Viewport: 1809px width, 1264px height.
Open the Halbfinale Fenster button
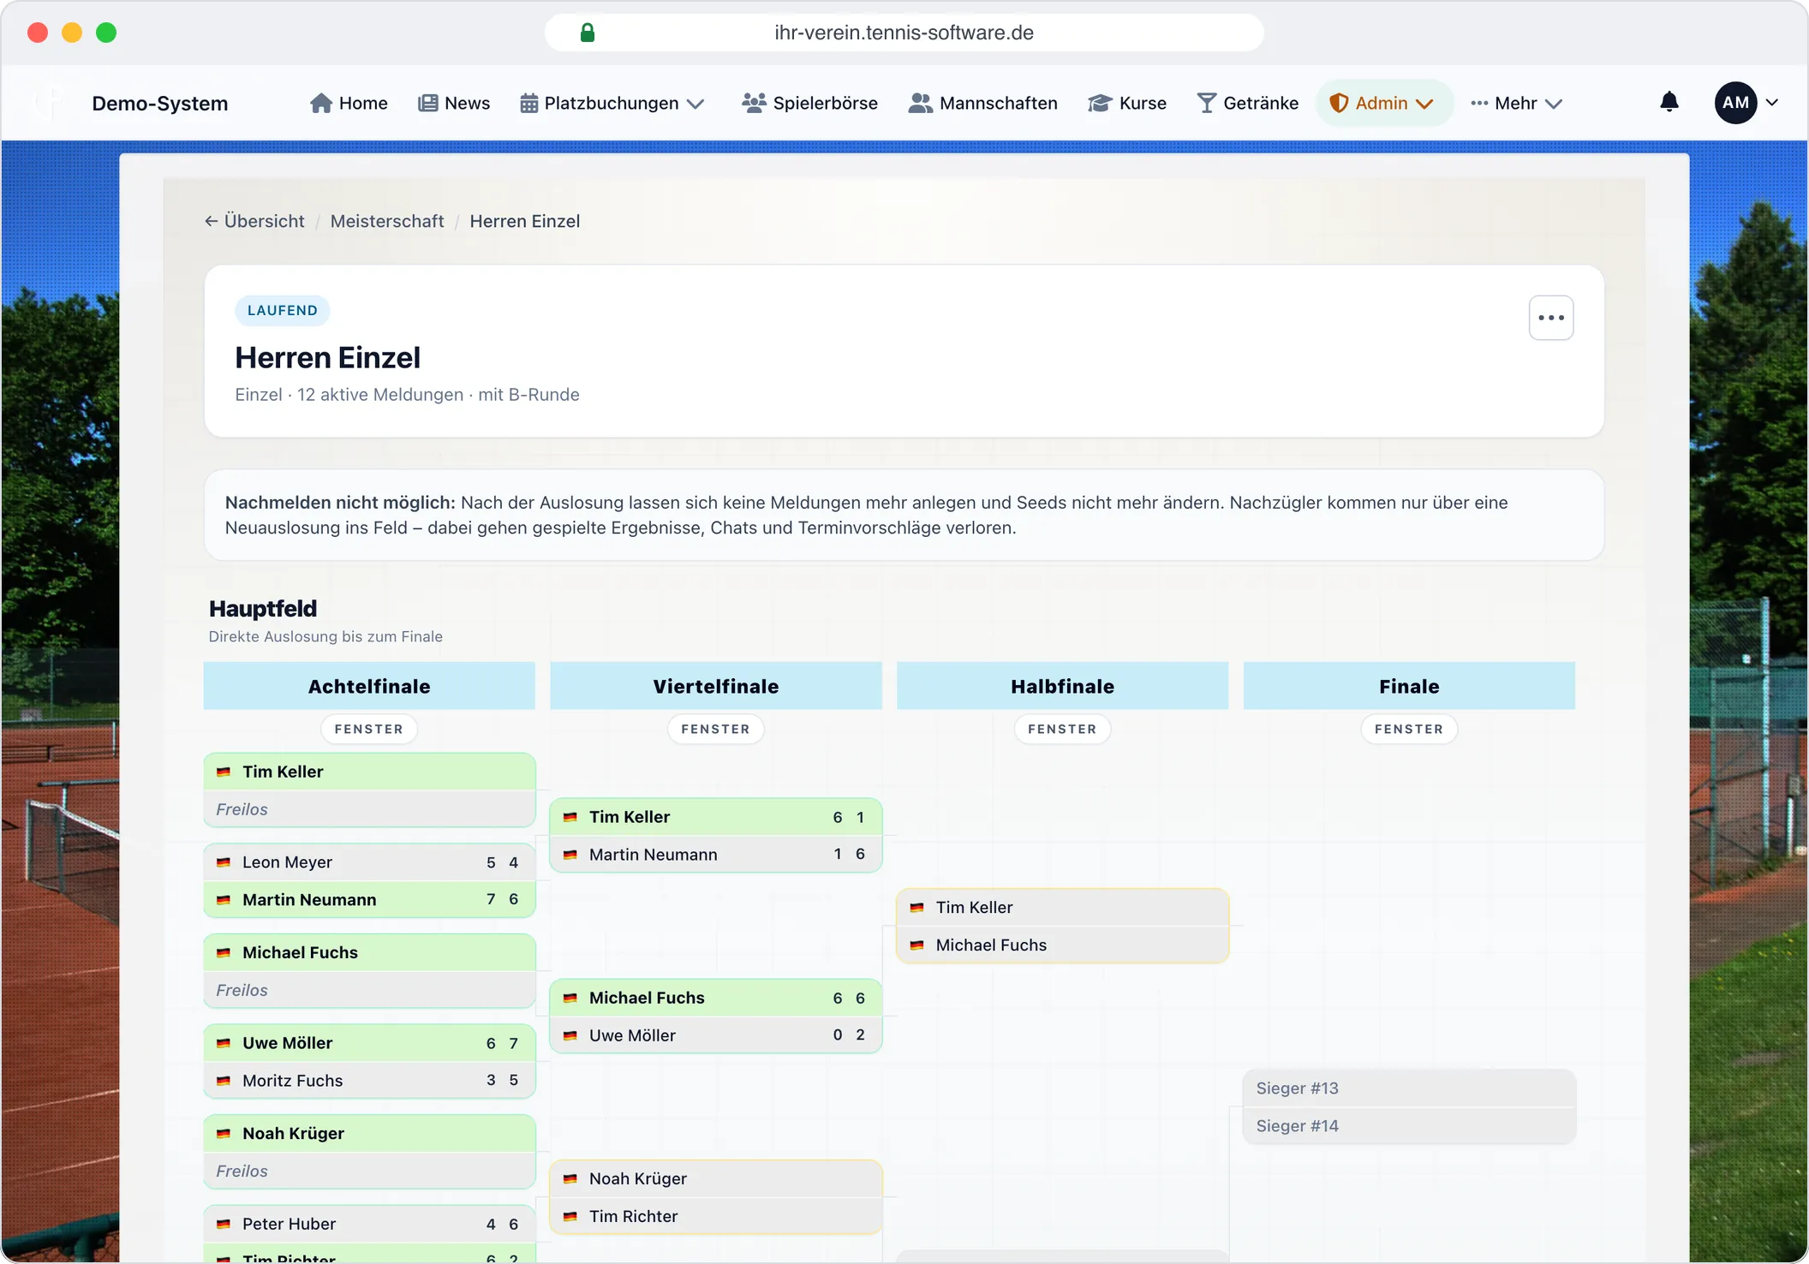point(1062,729)
